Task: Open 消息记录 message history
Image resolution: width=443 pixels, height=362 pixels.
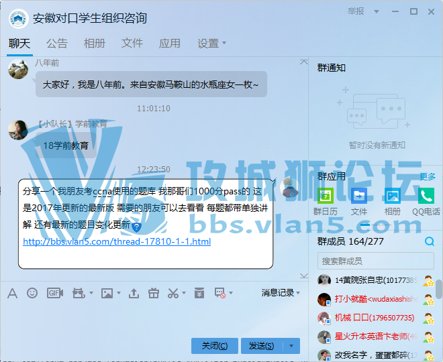Action: (278, 292)
